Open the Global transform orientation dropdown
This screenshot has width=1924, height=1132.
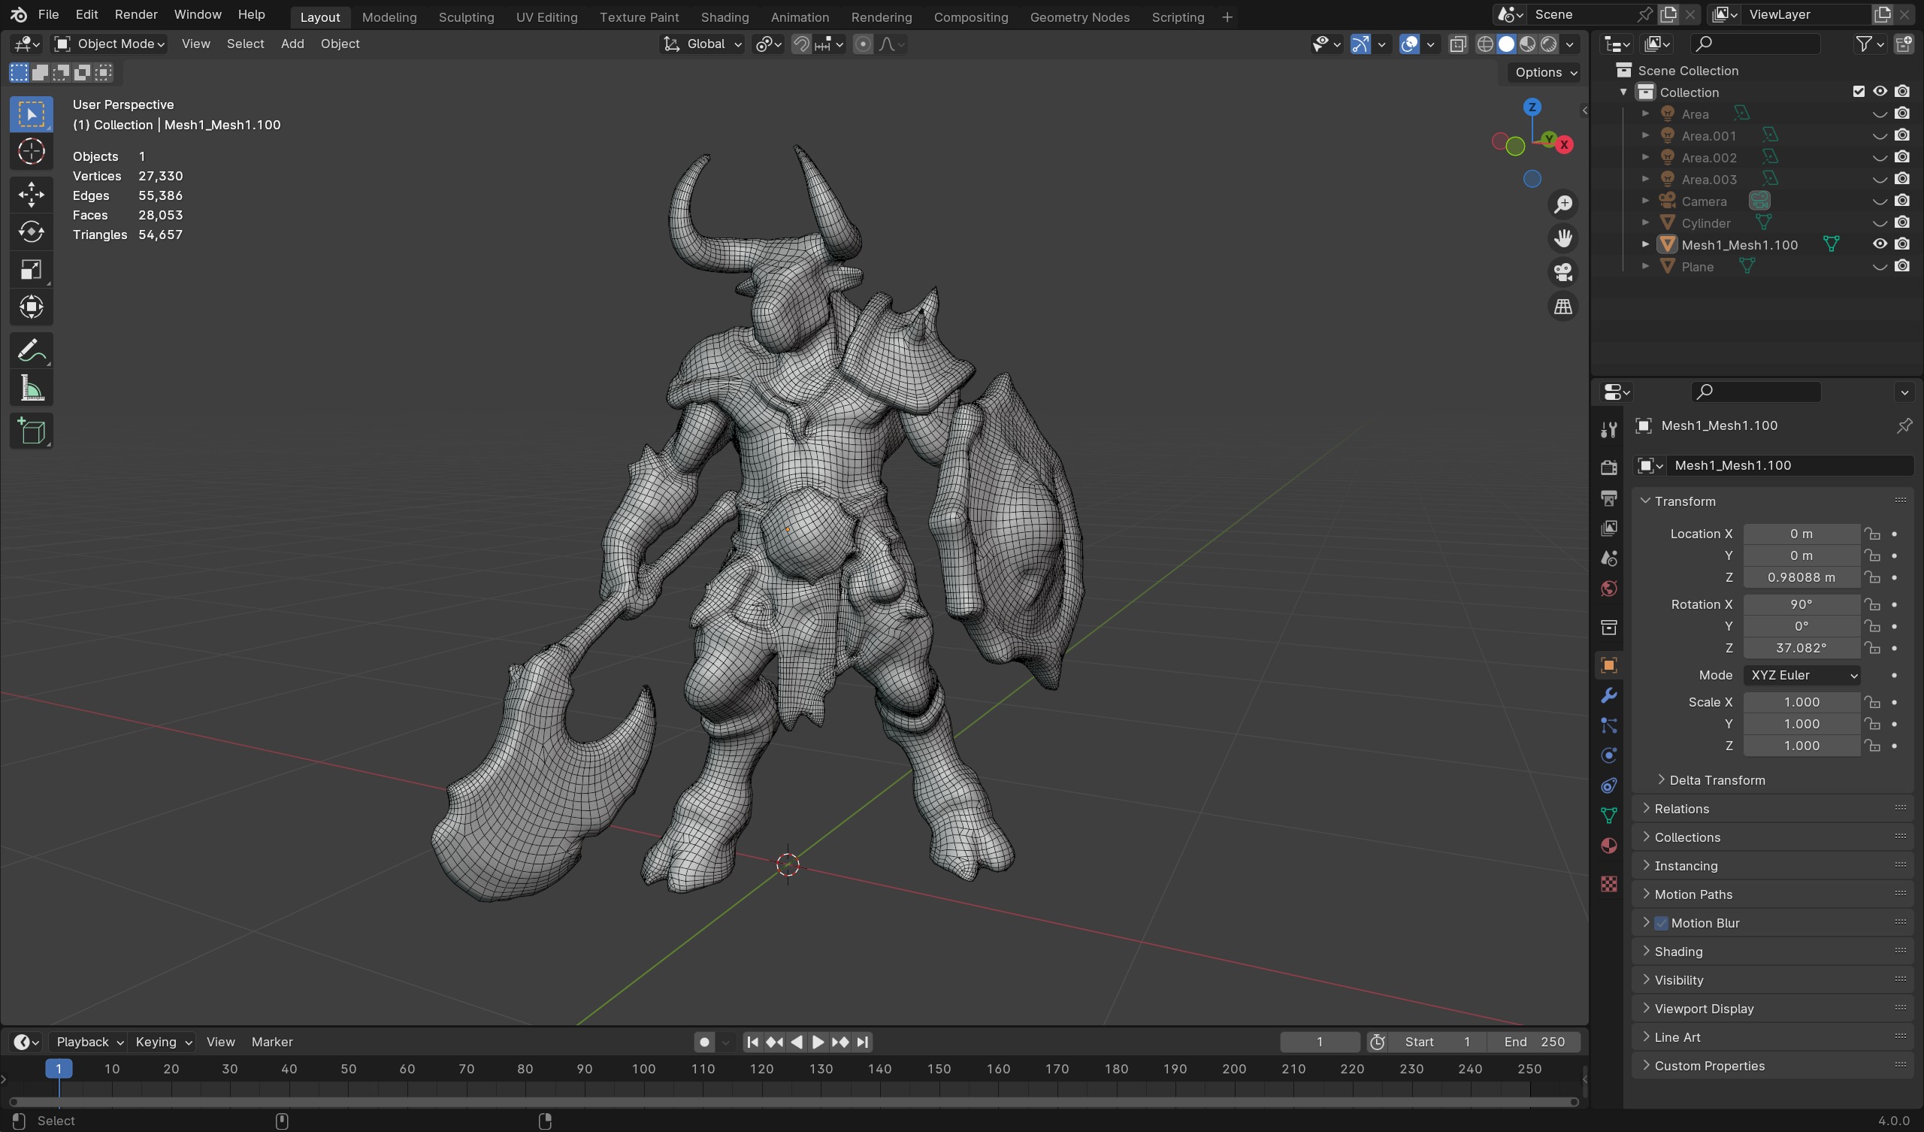pos(702,44)
